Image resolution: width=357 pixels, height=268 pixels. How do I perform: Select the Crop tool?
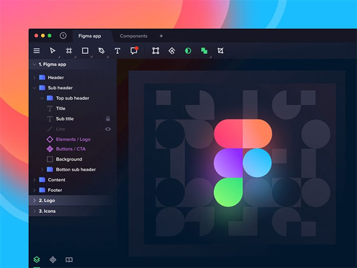pos(220,51)
